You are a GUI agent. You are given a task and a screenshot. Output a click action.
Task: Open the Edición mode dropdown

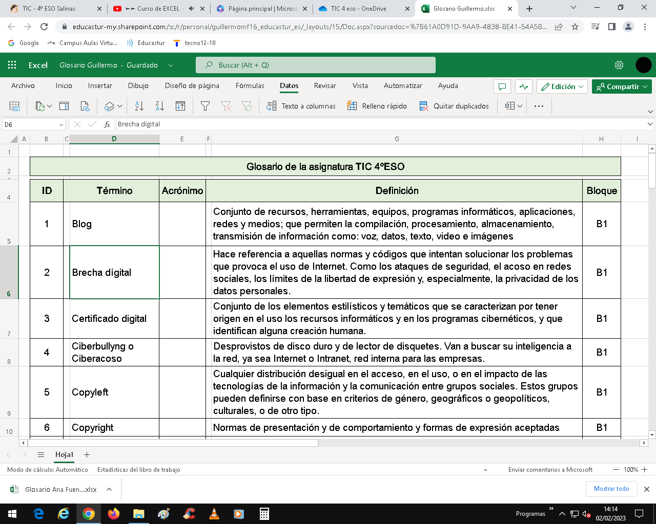pos(562,86)
